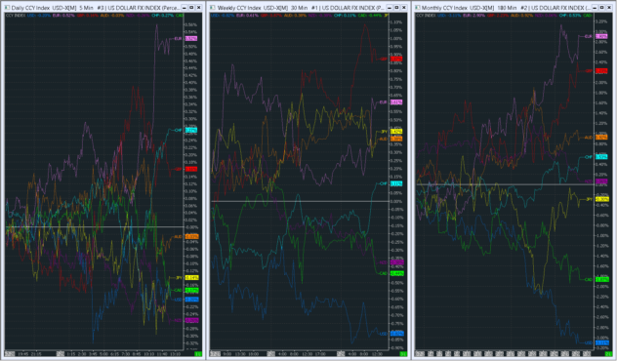Click the Weekly CCY Index window icon
Viewport: 617px width, 361px height.
point(213,8)
